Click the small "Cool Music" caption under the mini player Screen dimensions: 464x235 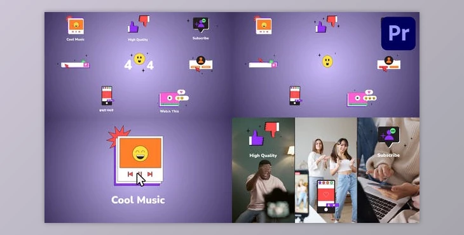click(76, 39)
